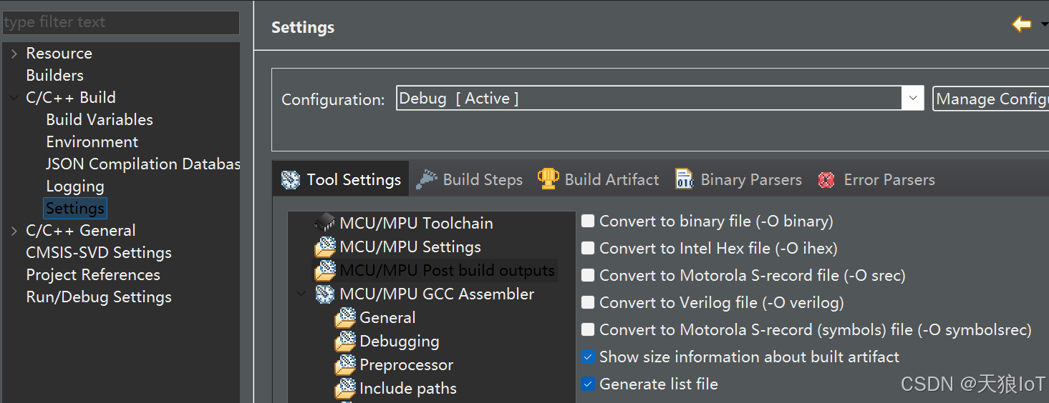Click the Build Artifact trophy icon

[548, 179]
